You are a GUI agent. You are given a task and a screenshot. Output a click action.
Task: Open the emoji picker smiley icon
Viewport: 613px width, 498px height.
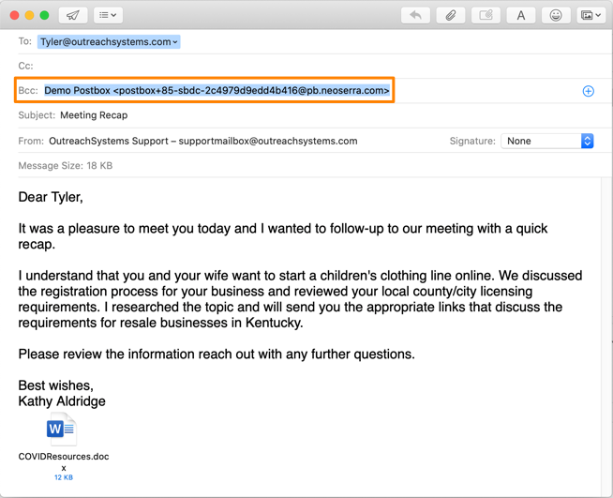tap(556, 15)
